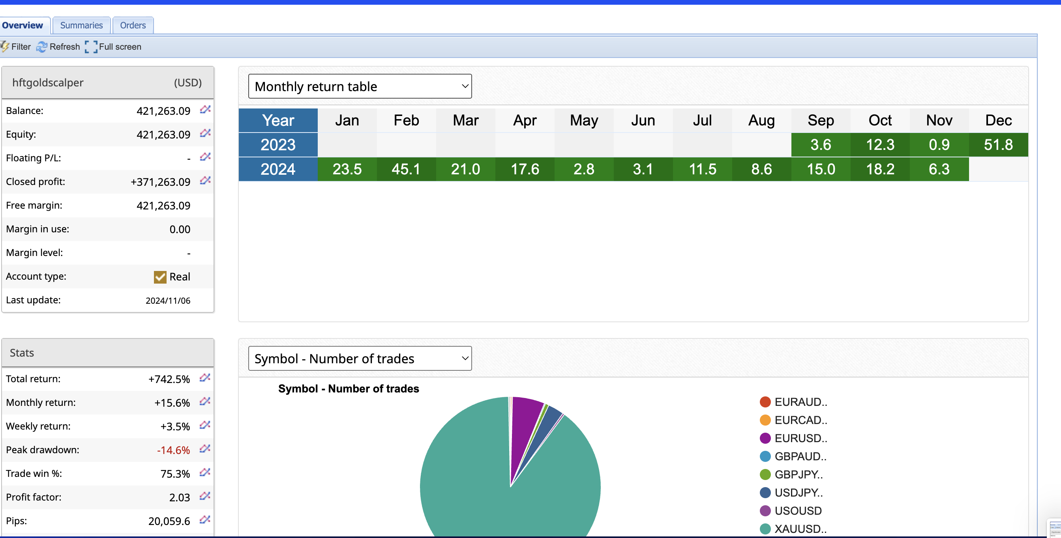Switch to the Summaries tab

tap(81, 26)
